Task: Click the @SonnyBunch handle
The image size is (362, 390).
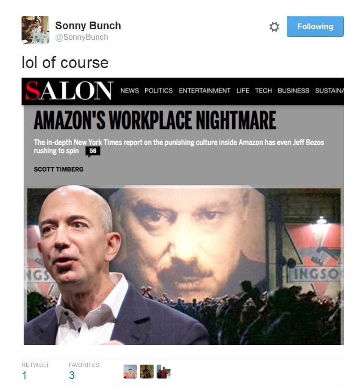Action: 81,37
